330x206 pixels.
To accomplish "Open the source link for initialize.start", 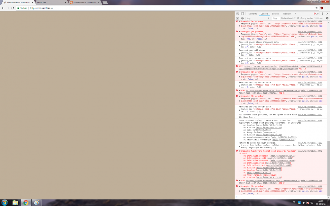I will tap(279, 165).
